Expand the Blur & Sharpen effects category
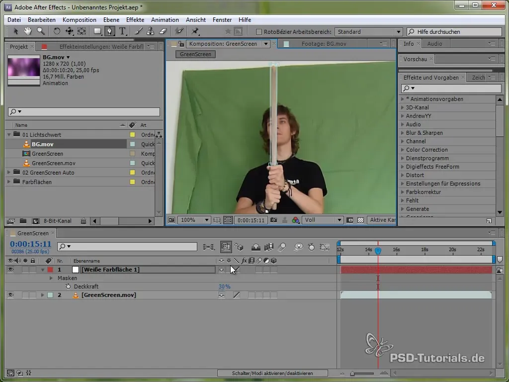 point(403,133)
